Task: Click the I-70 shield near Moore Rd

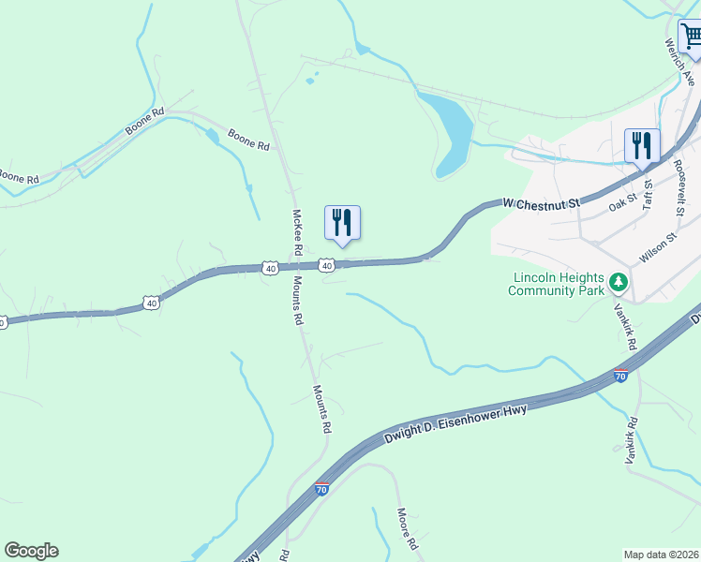Action: click(321, 489)
